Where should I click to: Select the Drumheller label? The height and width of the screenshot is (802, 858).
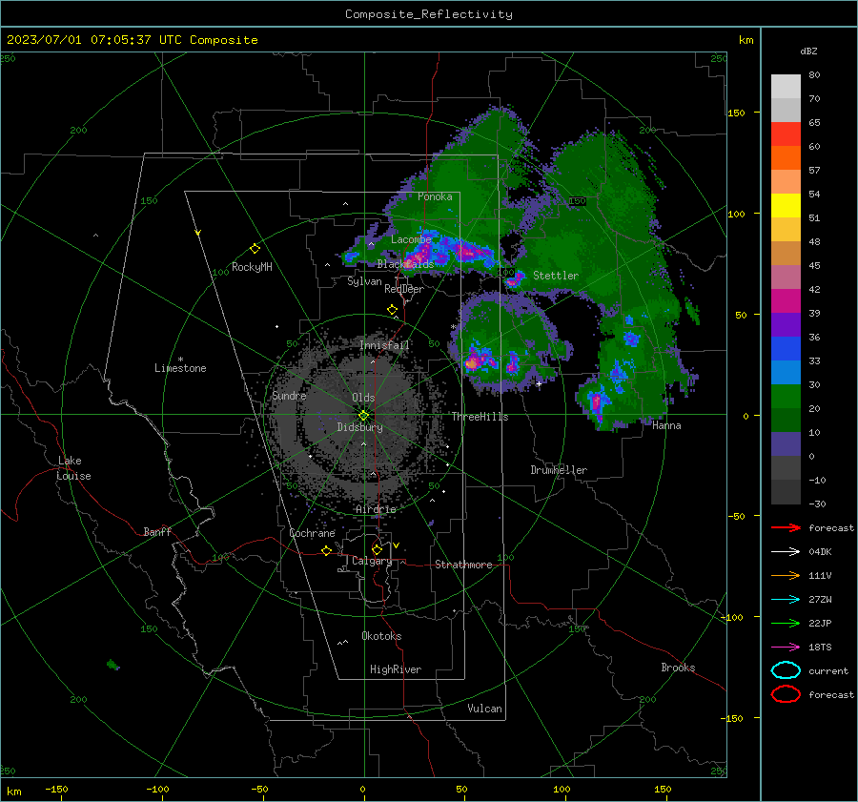tap(559, 470)
